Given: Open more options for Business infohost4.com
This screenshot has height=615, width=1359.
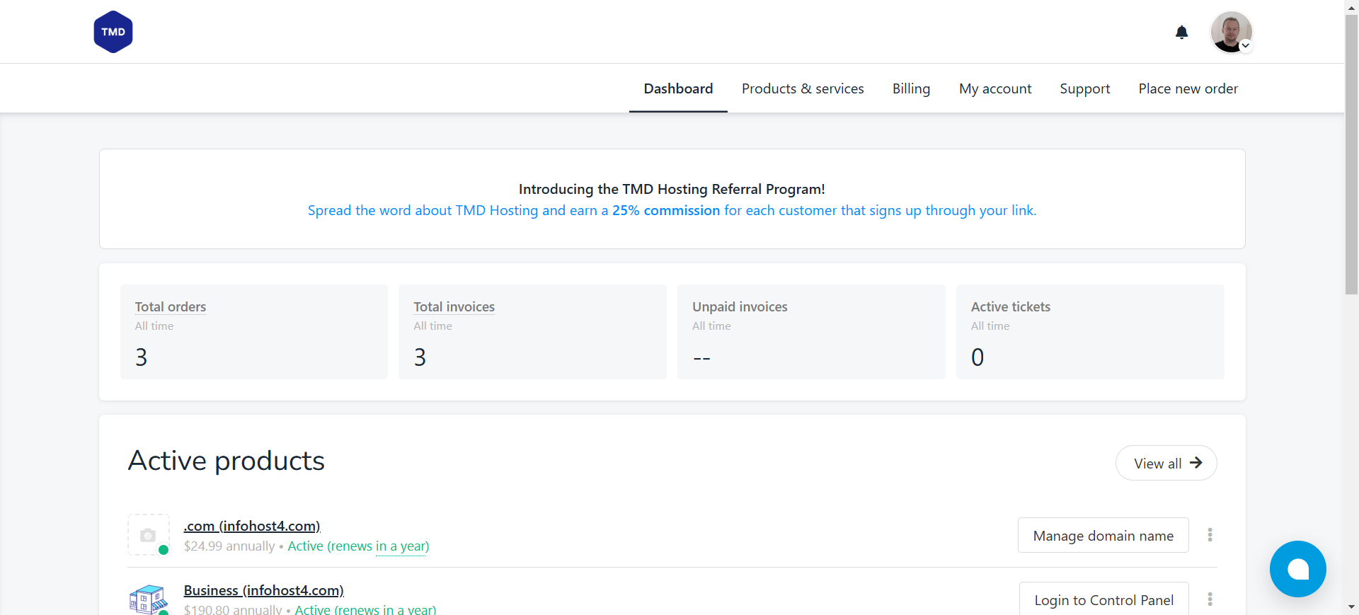Looking at the screenshot, I should [1210, 599].
